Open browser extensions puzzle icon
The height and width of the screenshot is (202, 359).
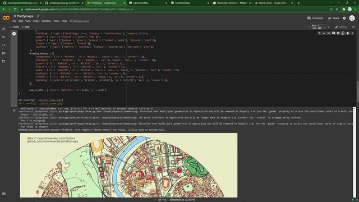point(344,9)
